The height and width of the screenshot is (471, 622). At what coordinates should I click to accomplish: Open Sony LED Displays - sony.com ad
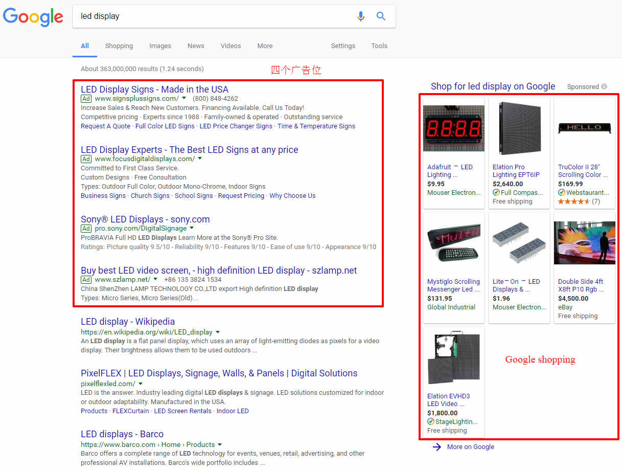(145, 219)
